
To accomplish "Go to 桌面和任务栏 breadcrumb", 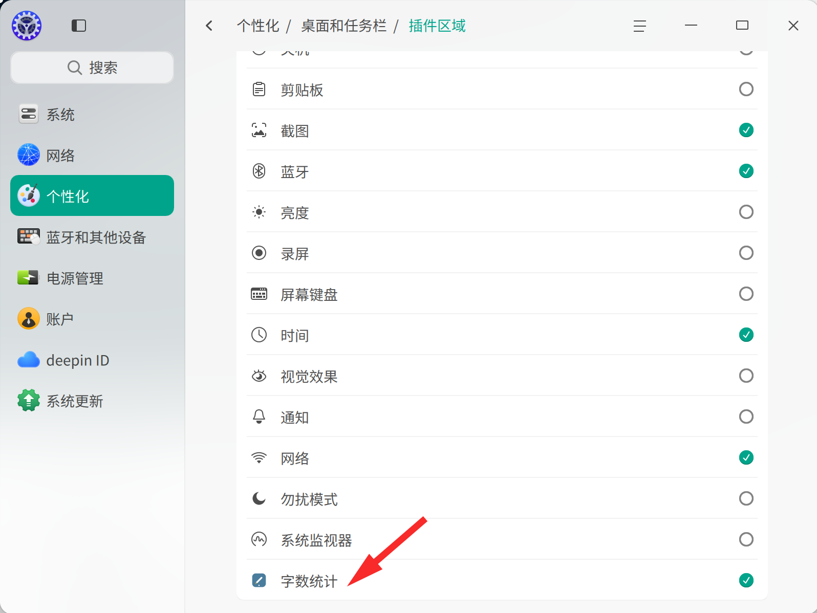I will (x=343, y=26).
